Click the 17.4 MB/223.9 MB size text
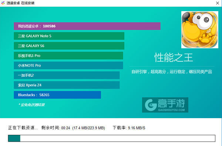 89,128
